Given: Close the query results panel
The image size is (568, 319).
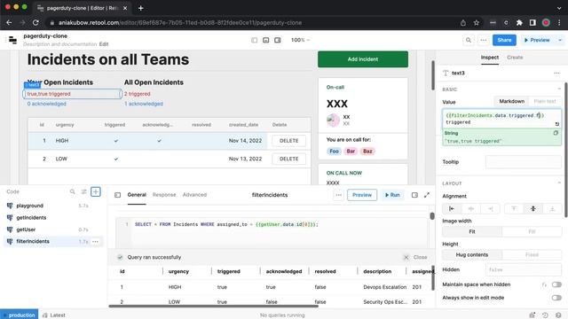Looking at the screenshot, I should coord(415,257).
